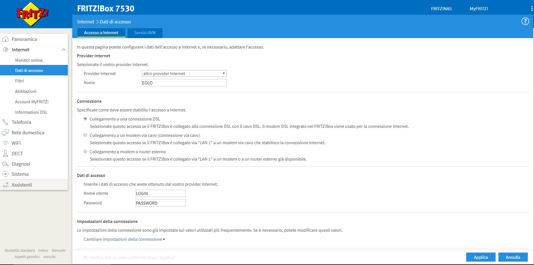Click Modalità: standard link
The height and width of the screenshot is (265, 534).
(19, 250)
